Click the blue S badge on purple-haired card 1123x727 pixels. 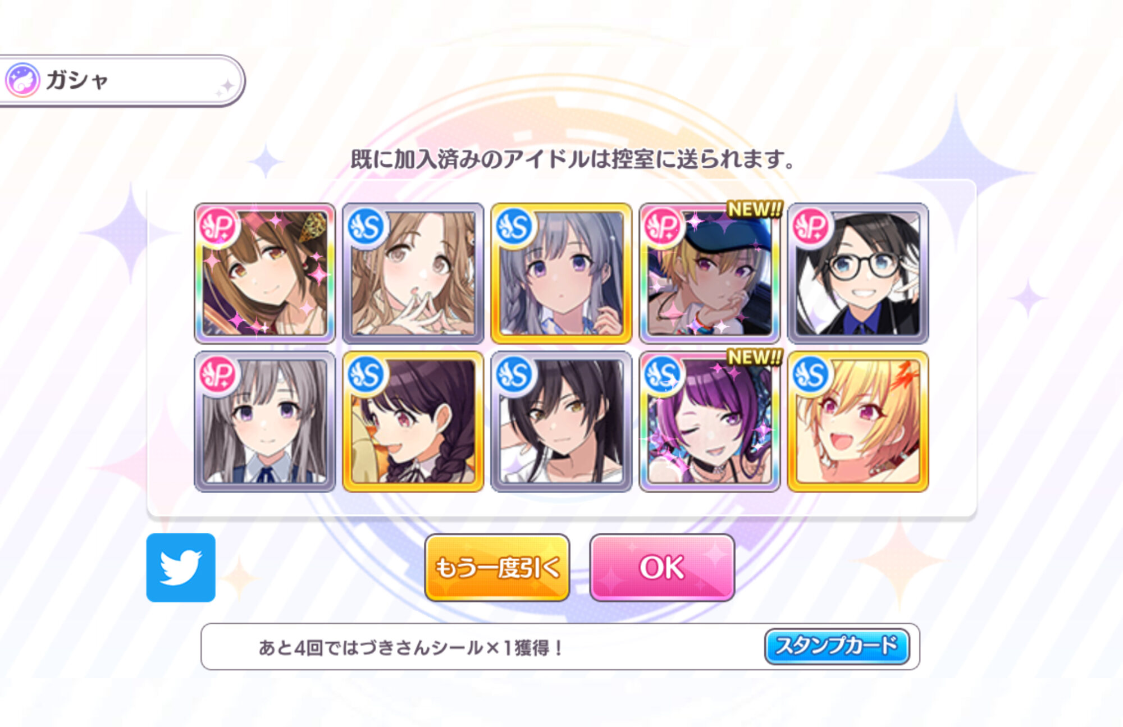pyautogui.click(x=663, y=374)
